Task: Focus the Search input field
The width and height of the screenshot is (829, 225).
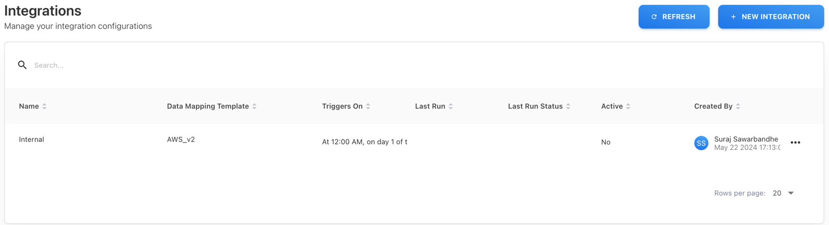Action: (x=209, y=65)
